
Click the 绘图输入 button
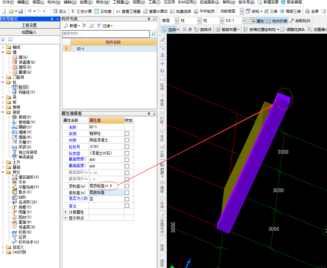(29, 32)
